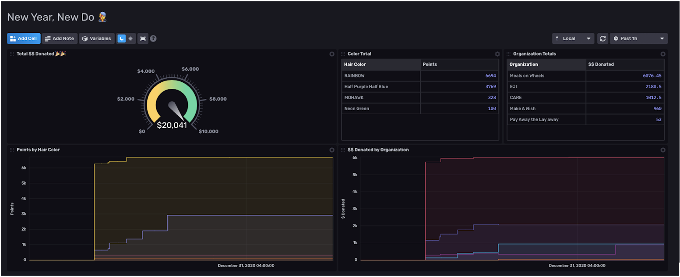Enter presentation mode with the expand icon
Viewport: 680px width, 277px height.
click(x=143, y=39)
